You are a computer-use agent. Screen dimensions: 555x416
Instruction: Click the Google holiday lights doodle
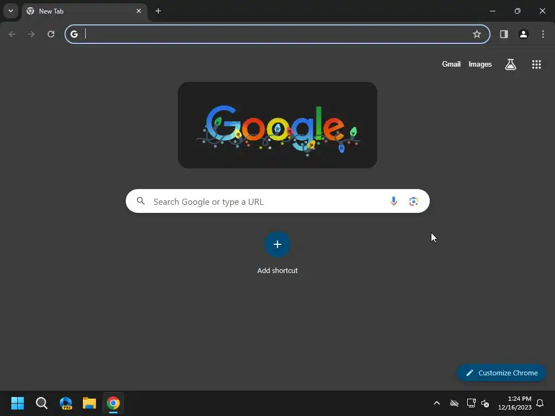(277, 125)
